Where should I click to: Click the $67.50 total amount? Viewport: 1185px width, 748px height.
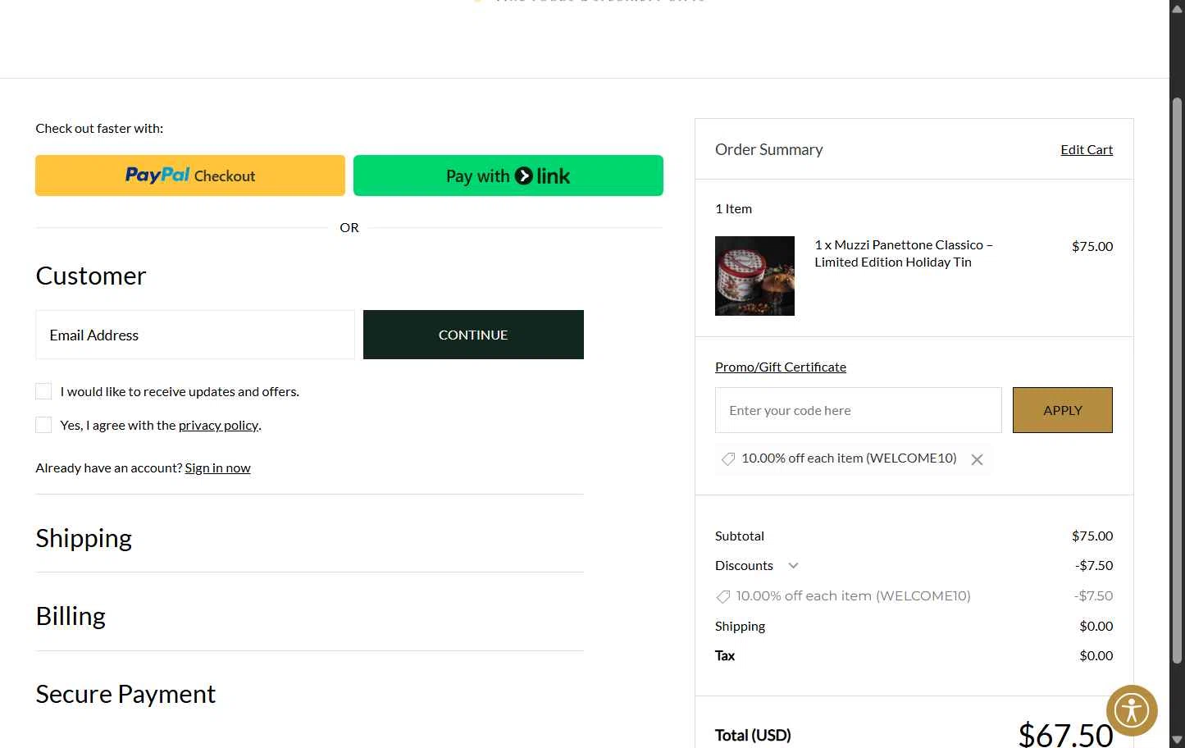[x=1065, y=735]
